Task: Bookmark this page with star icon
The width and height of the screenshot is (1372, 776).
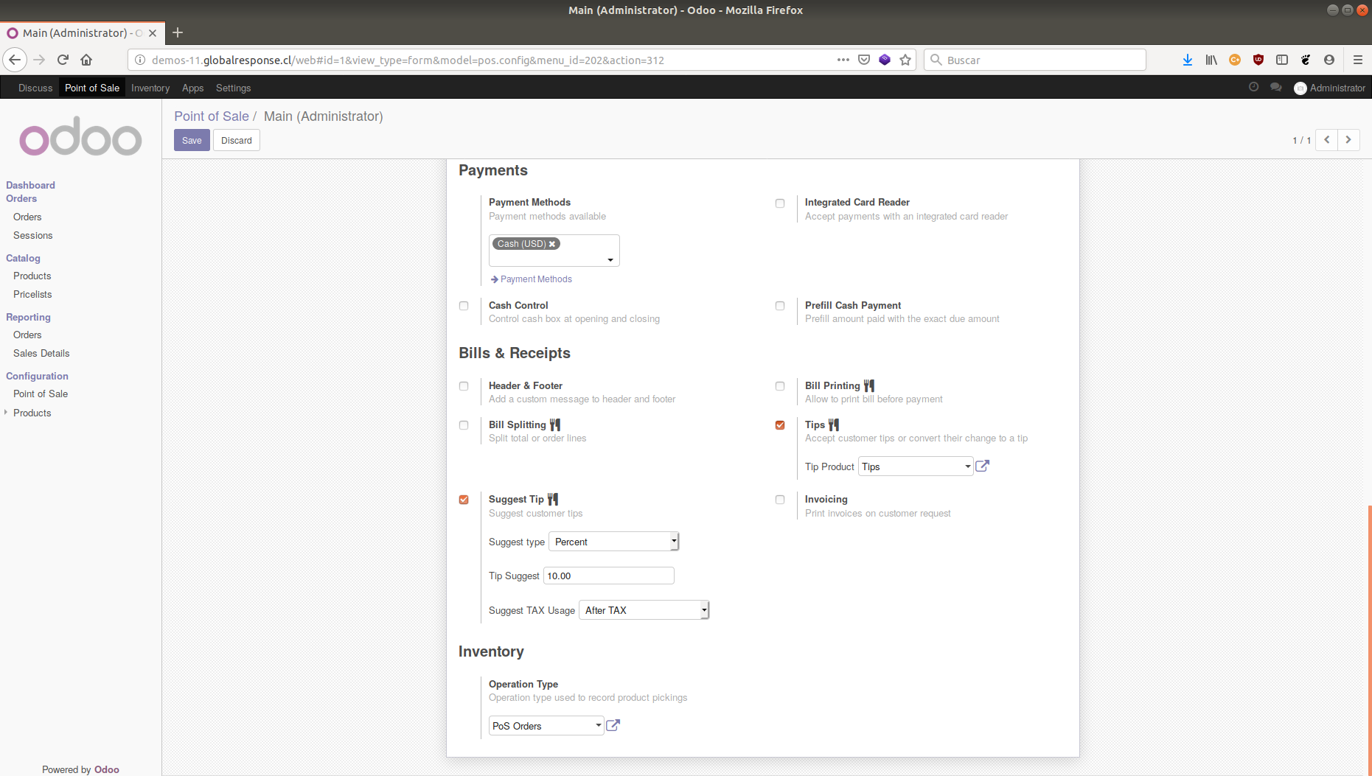Action: (905, 60)
